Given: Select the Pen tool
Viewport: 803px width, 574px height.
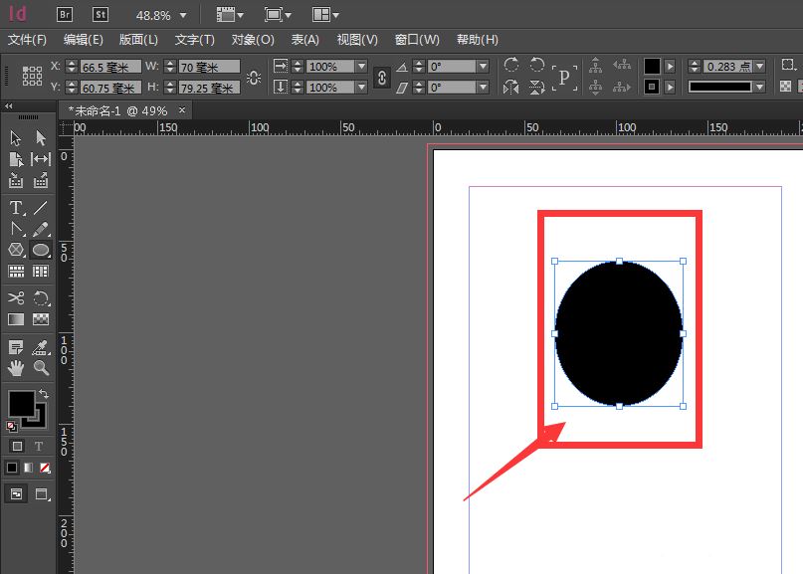Looking at the screenshot, I should pos(16,229).
